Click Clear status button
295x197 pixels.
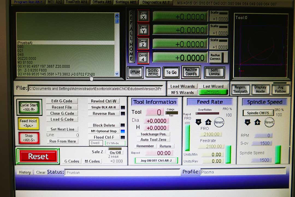41,172
